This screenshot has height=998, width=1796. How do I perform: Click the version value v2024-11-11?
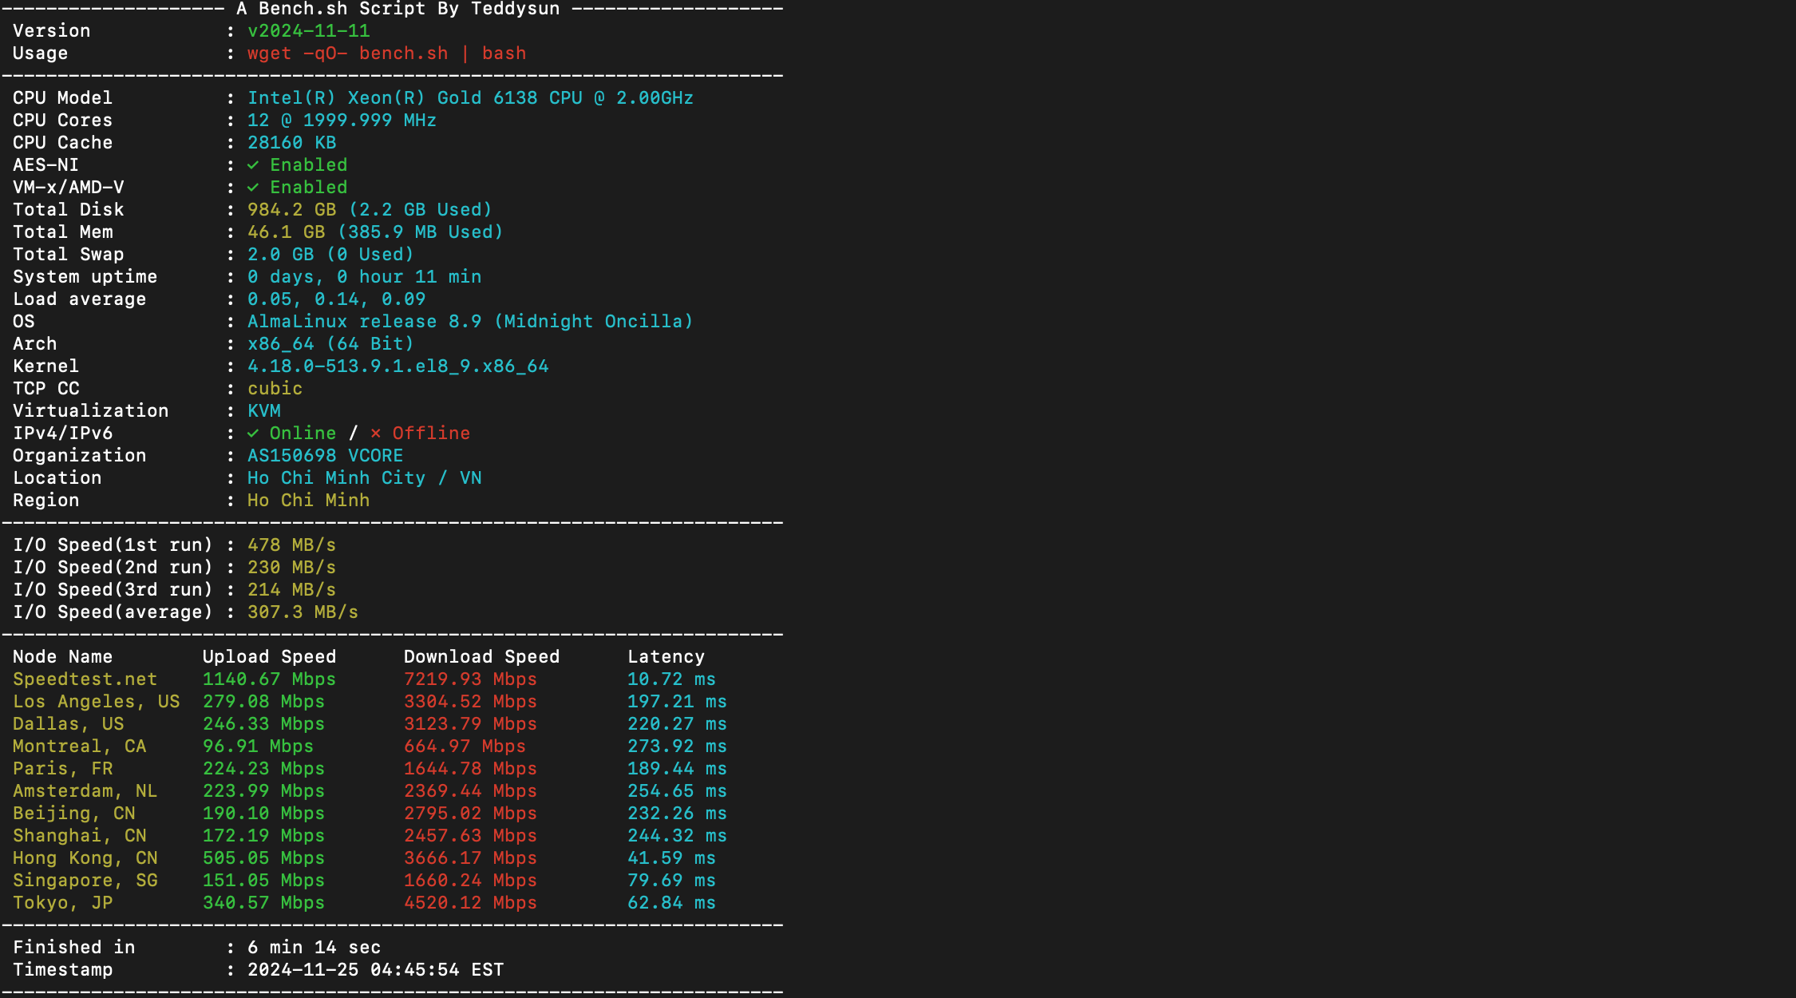(x=308, y=30)
